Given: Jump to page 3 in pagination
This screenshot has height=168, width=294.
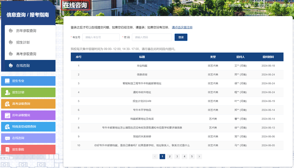Looking at the screenshot, I should pos(177,156).
